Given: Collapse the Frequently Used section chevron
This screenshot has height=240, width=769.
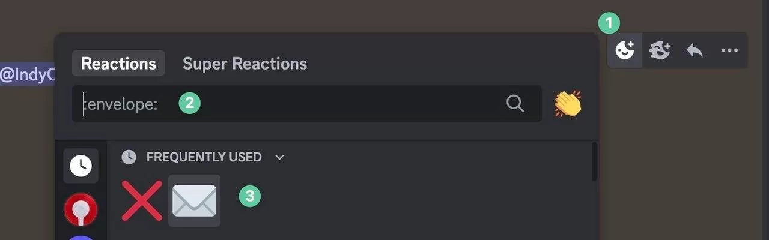Looking at the screenshot, I should [279, 157].
